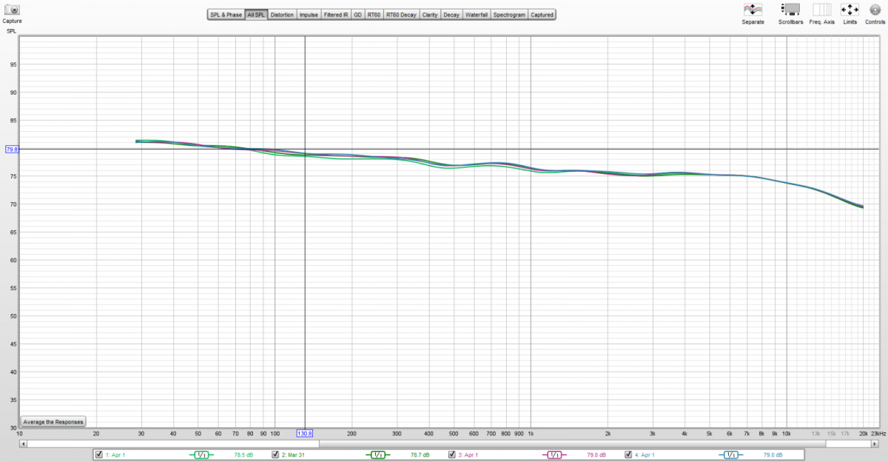The image size is (888, 462).
Task: Select the SPL & Phase tab
Action: point(226,15)
